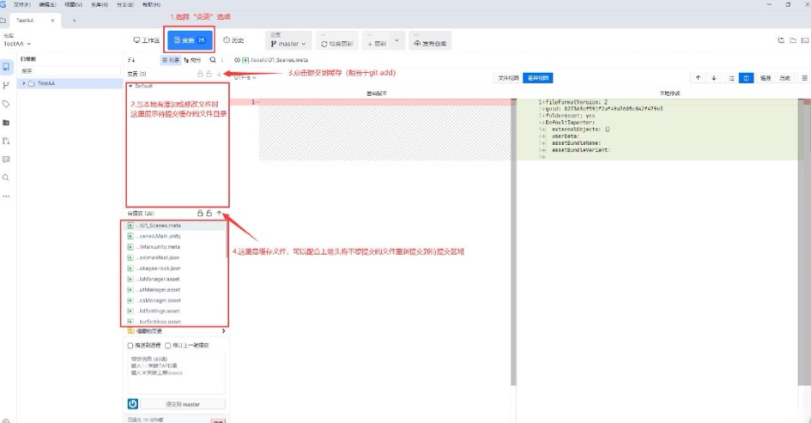Open the 编辑 menu in the menu bar

47,4
